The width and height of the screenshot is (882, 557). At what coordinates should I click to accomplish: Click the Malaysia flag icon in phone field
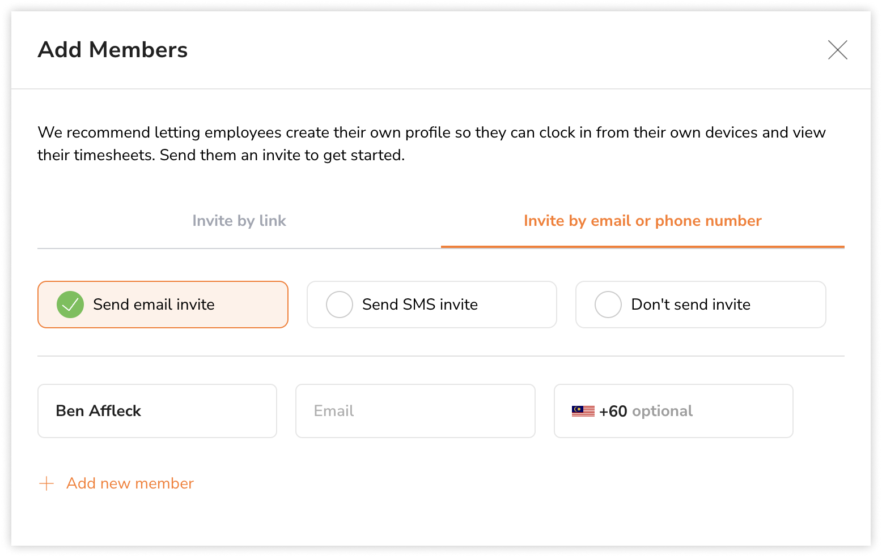[582, 411]
